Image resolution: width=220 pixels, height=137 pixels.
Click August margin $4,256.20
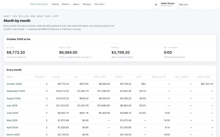coord(126,98)
